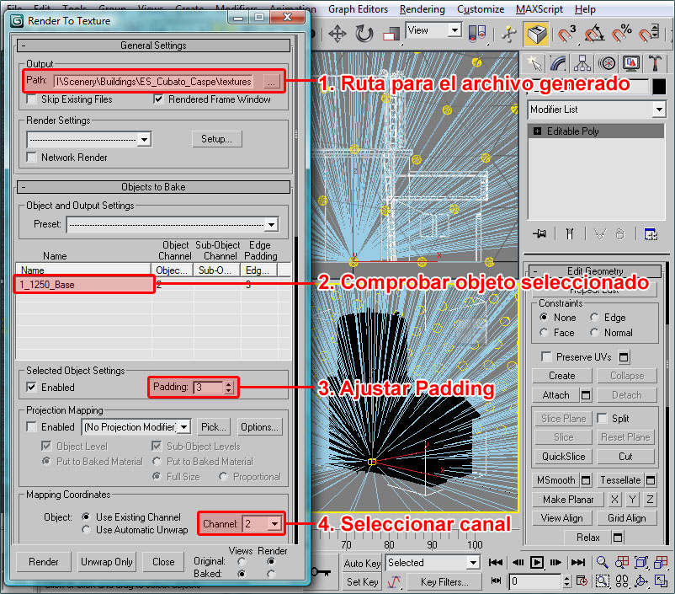The height and width of the screenshot is (594, 675).
Task: Click the Zoom viewport tool
Action: click(603, 563)
